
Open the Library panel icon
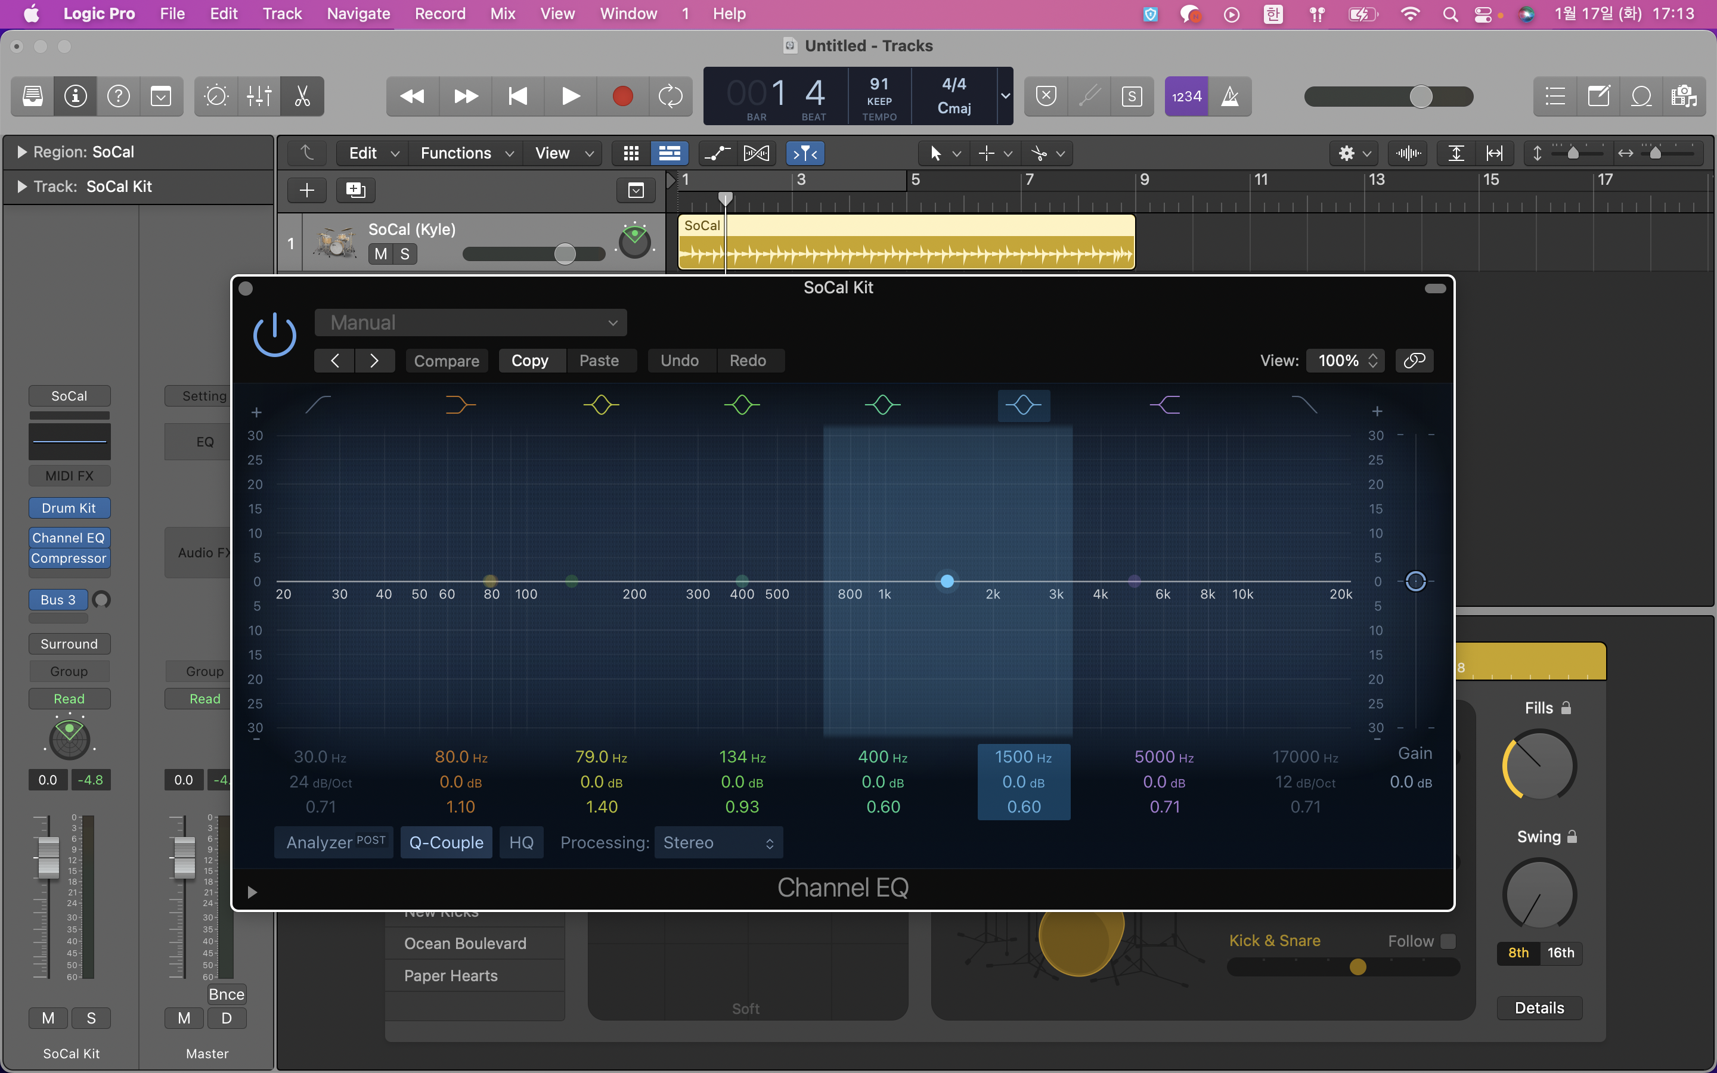[x=33, y=96]
